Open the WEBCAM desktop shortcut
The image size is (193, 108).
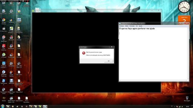(x=11, y=82)
